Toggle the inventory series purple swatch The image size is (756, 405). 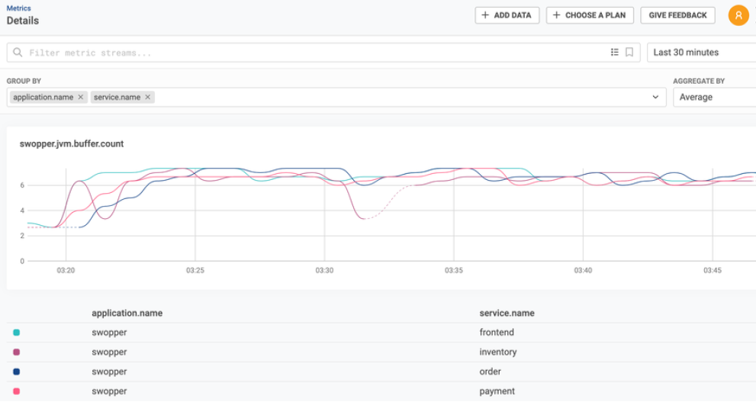17,352
